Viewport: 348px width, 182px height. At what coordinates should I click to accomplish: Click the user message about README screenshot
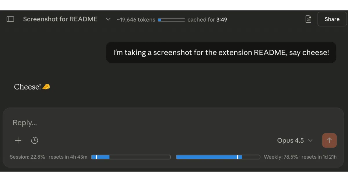[x=221, y=53]
